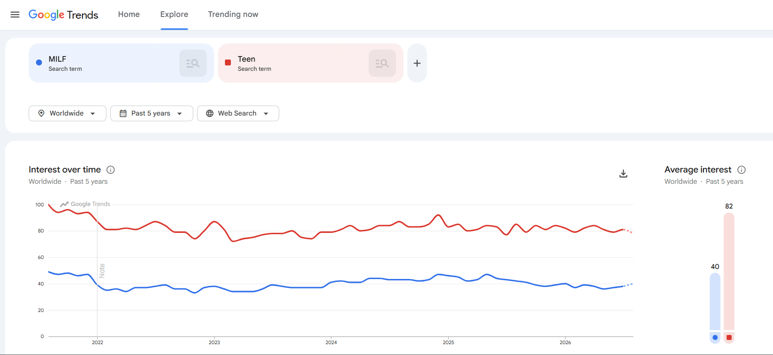773x355 pixels.
Task: Click the 2022 label on the time axis
Action: tap(98, 342)
